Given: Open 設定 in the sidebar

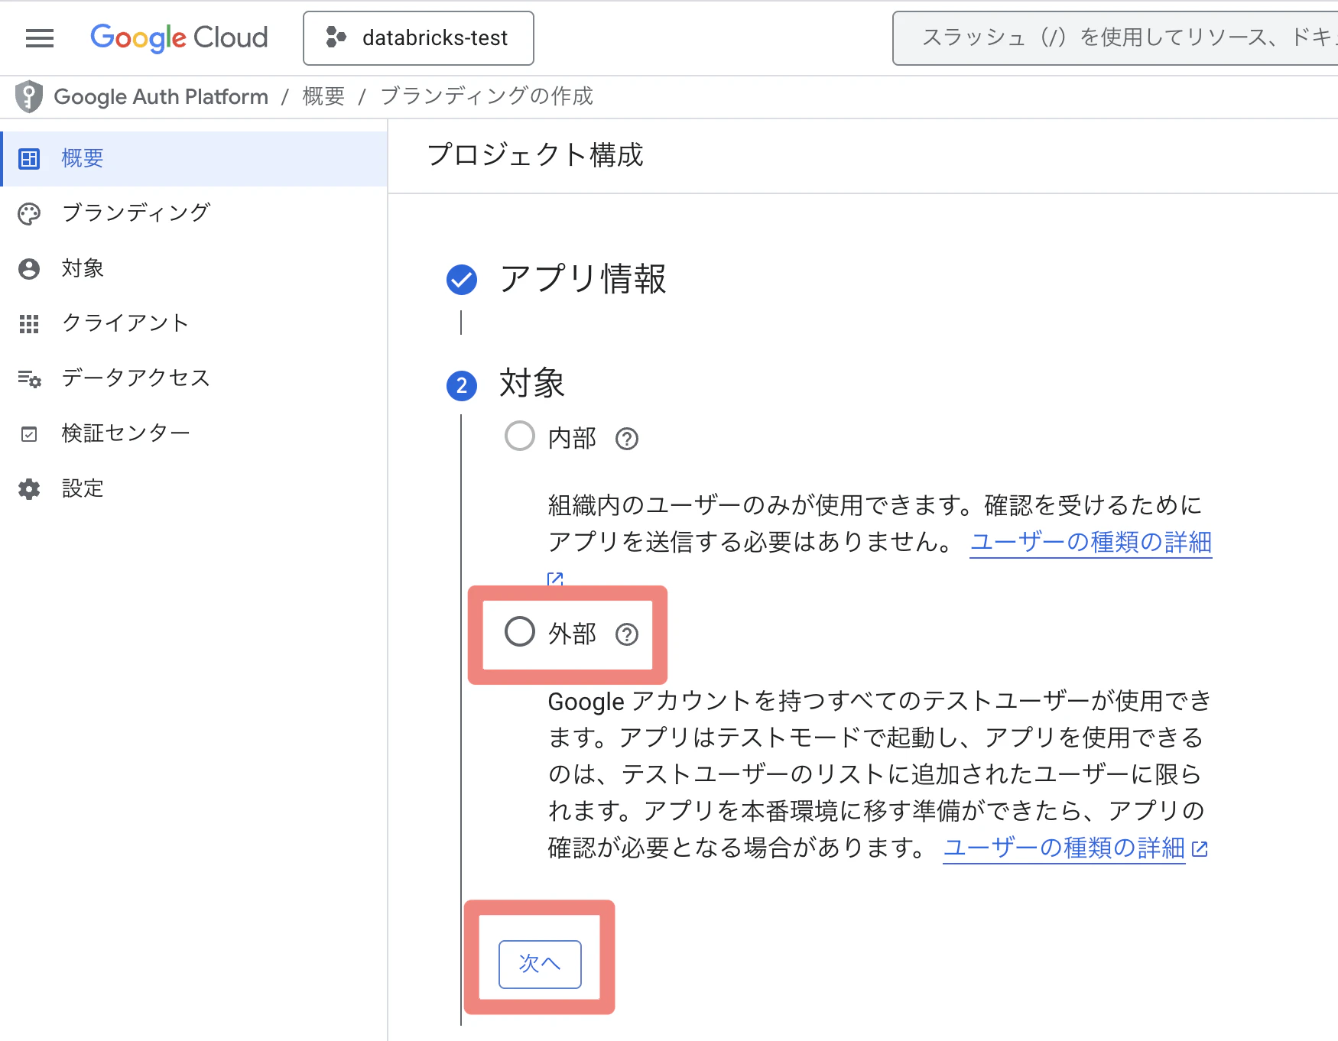Looking at the screenshot, I should coord(194,488).
